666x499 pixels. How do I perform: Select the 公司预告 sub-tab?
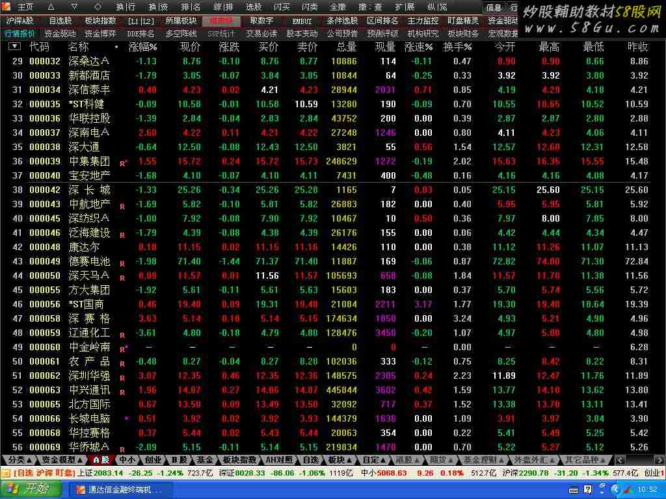342,34
